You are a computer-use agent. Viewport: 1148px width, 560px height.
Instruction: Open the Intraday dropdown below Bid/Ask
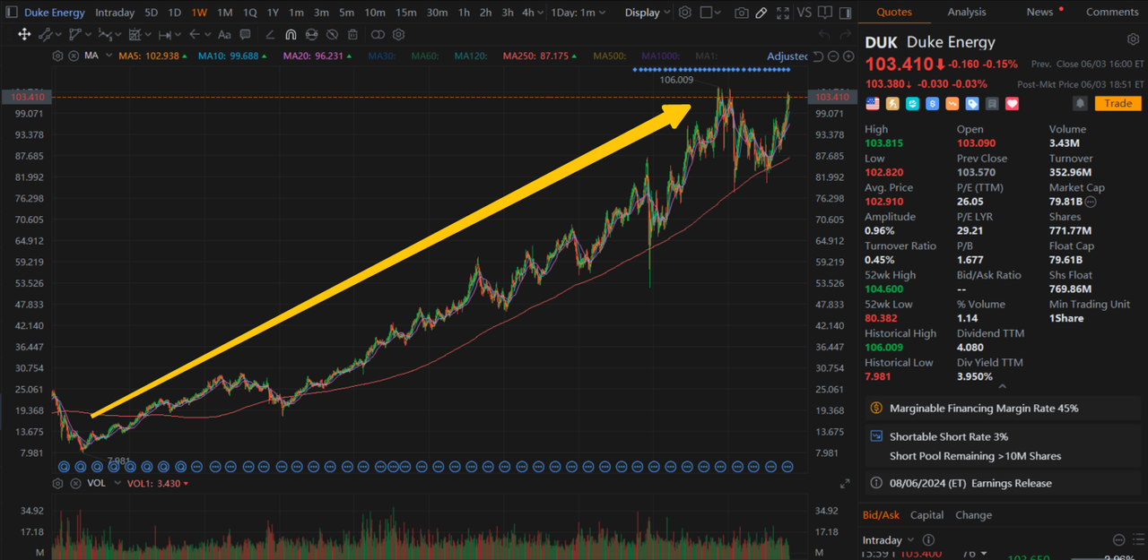click(888, 540)
